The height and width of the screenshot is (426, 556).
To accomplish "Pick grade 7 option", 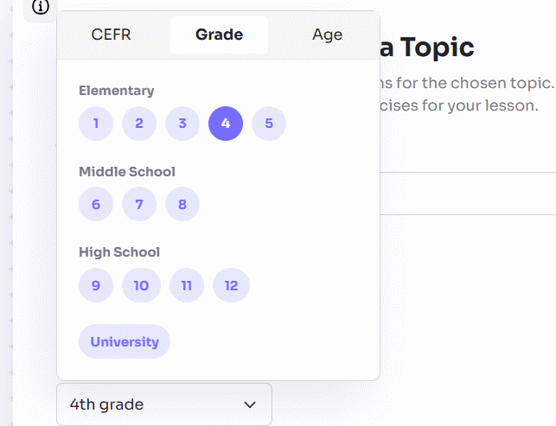I will tap(139, 205).
